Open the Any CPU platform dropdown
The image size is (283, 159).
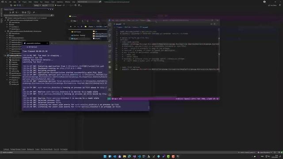[x=47, y=5]
